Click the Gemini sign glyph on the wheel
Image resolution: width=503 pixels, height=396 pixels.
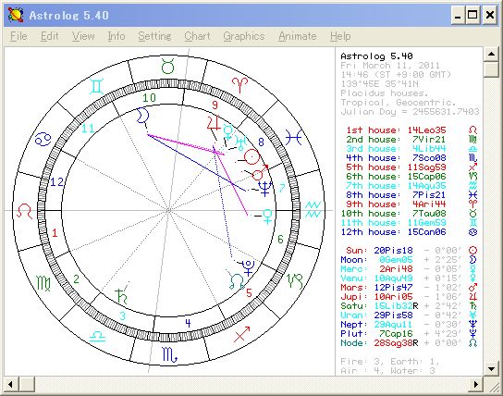click(x=97, y=86)
